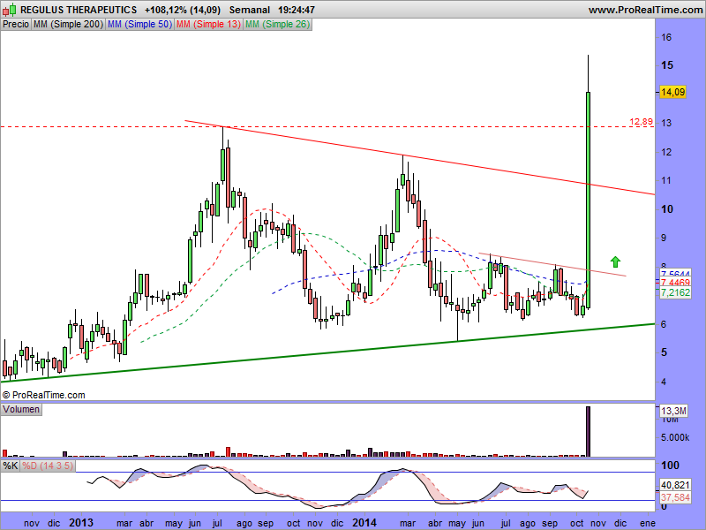
Task: Click the red 12,89 price level label
Action: click(641, 122)
